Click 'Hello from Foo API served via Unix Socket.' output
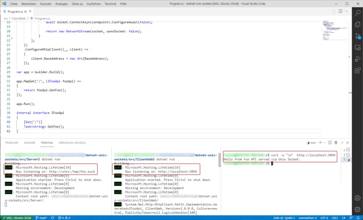 click(262, 159)
